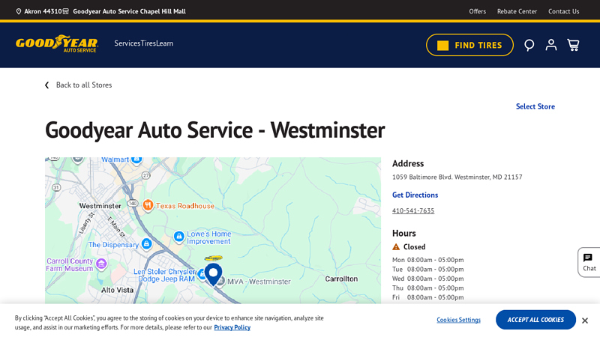Click the Len Stoler Chrysler Dodge pin on map
This screenshot has width=600, height=337.
tap(202, 273)
